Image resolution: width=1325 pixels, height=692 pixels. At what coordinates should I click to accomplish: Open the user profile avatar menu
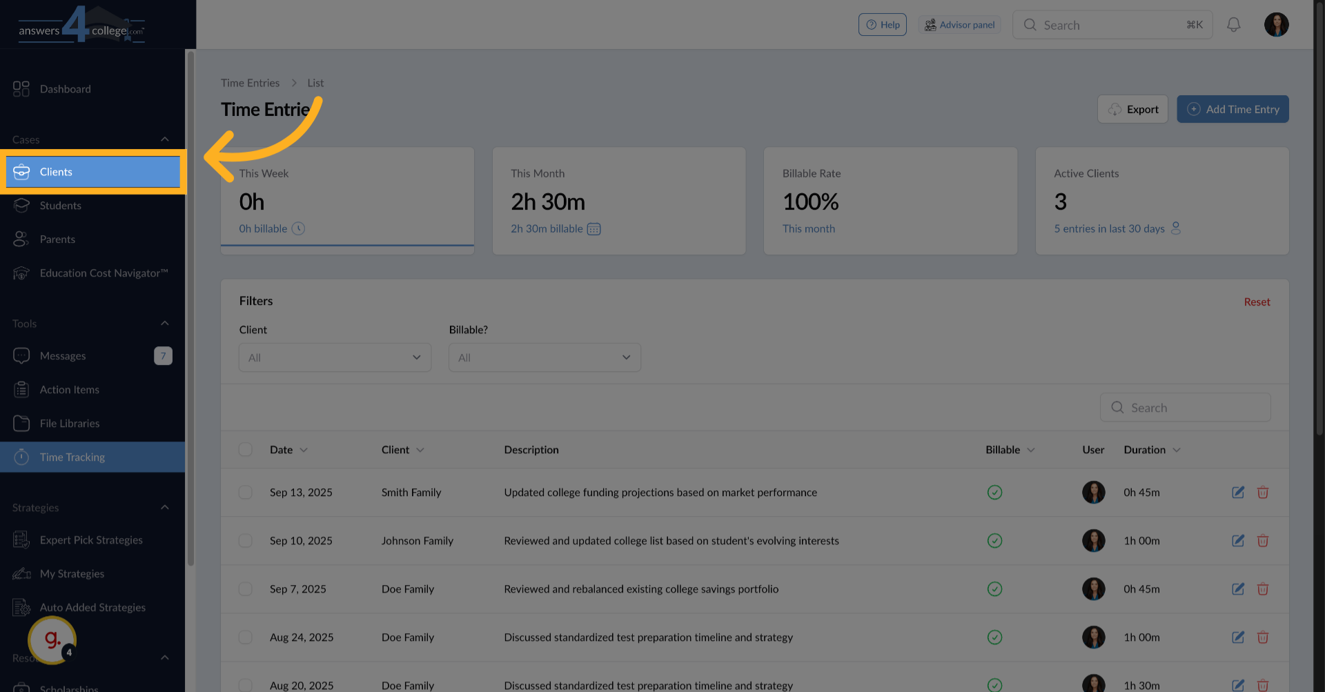click(1276, 25)
